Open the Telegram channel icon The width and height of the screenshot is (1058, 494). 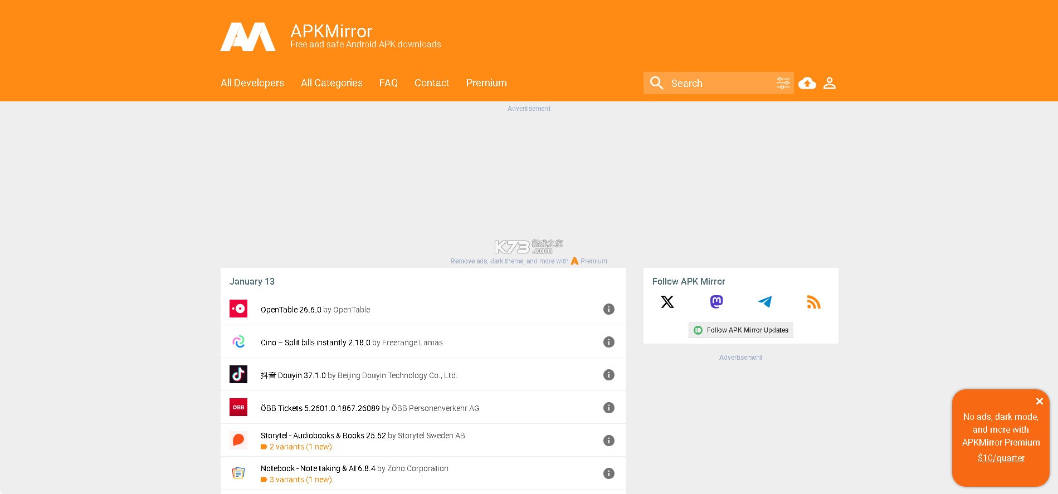(x=765, y=302)
